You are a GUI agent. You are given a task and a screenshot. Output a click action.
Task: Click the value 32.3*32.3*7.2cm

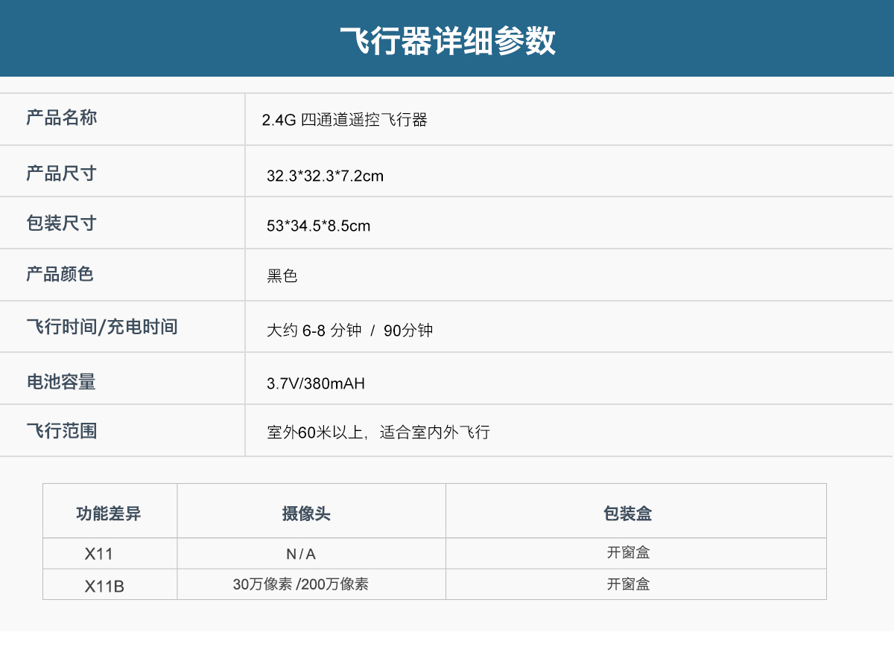325,176
